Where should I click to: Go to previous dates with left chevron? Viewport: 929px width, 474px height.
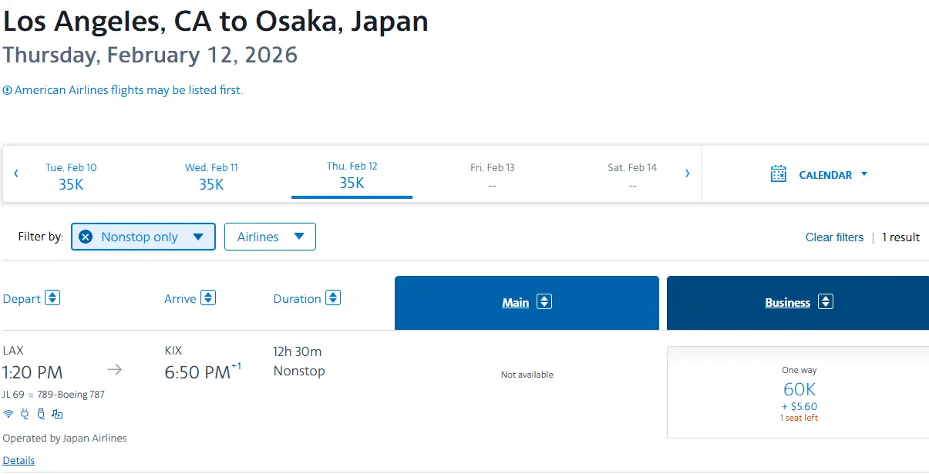(x=16, y=174)
